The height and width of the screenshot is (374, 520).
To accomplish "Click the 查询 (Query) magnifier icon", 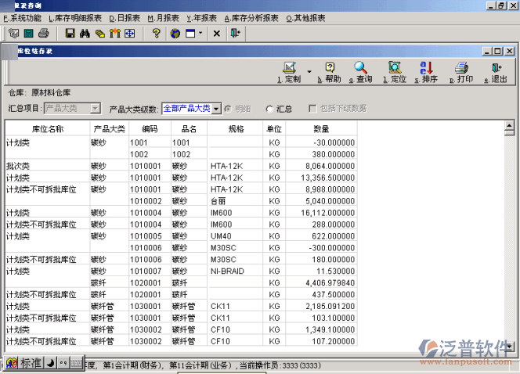I will (x=360, y=71).
